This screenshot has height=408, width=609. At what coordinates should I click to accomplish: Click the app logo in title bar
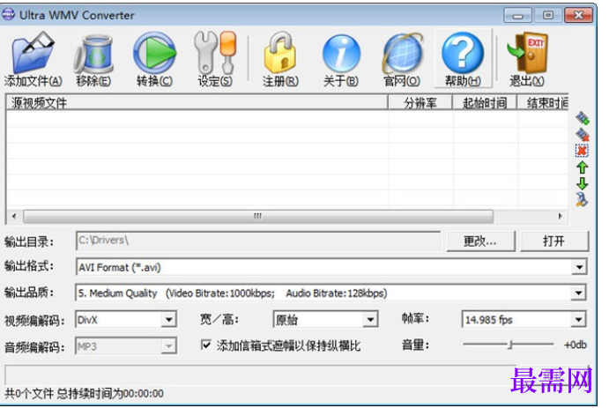point(9,15)
